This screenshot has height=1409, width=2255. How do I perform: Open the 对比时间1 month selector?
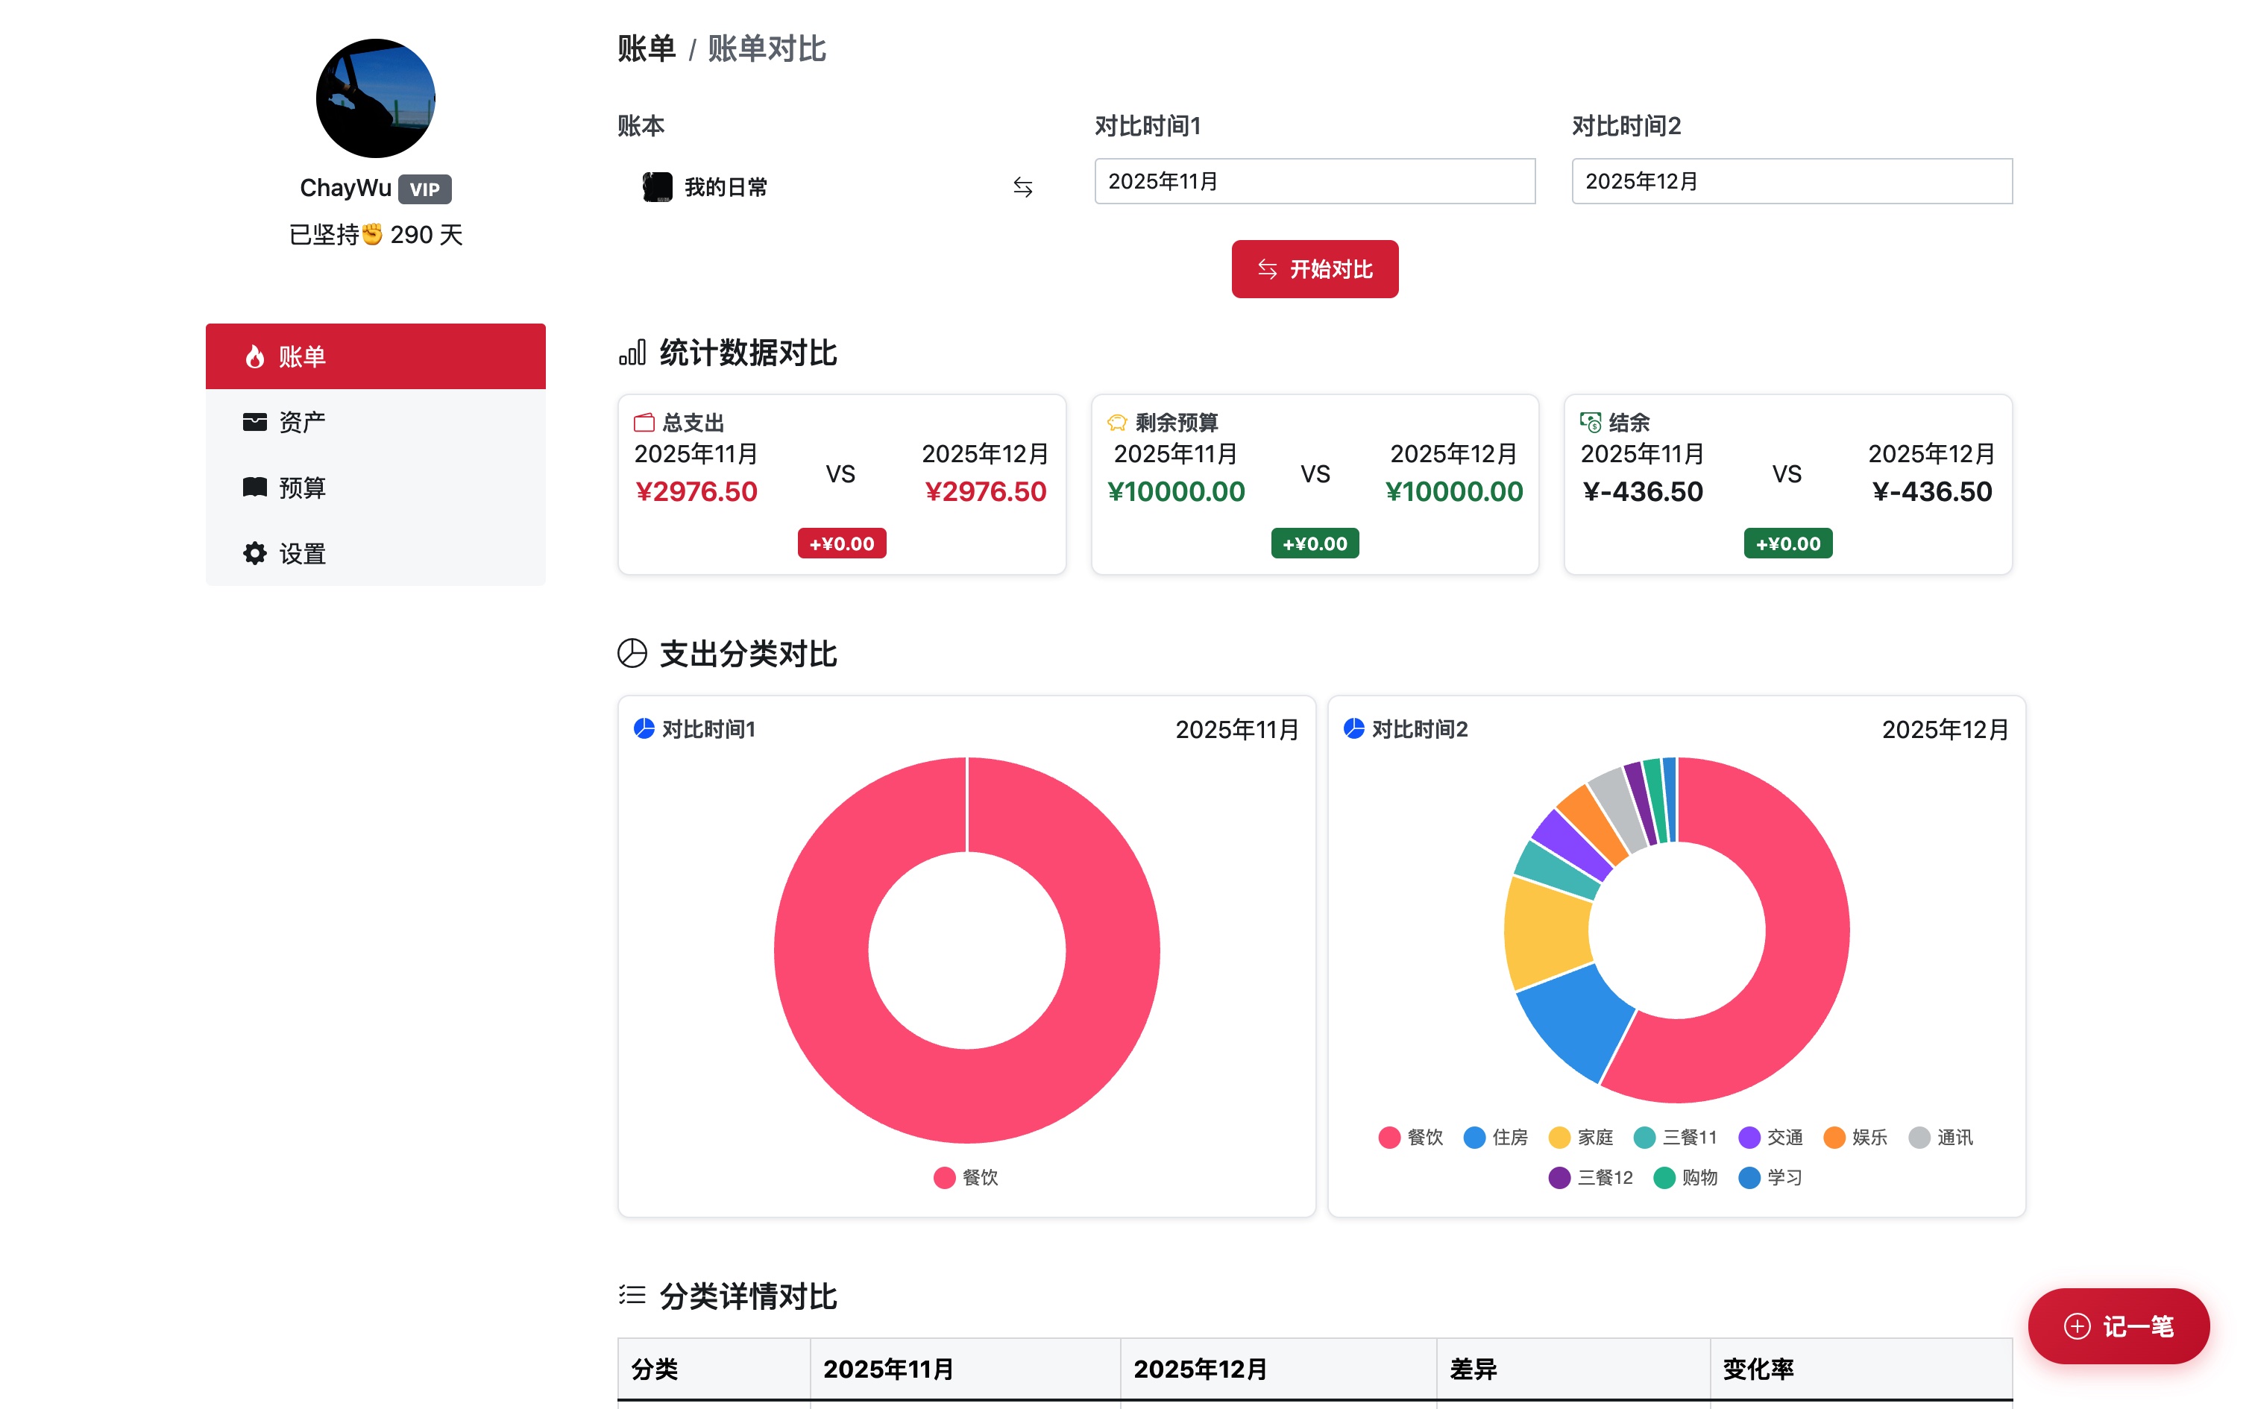pos(1314,180)
